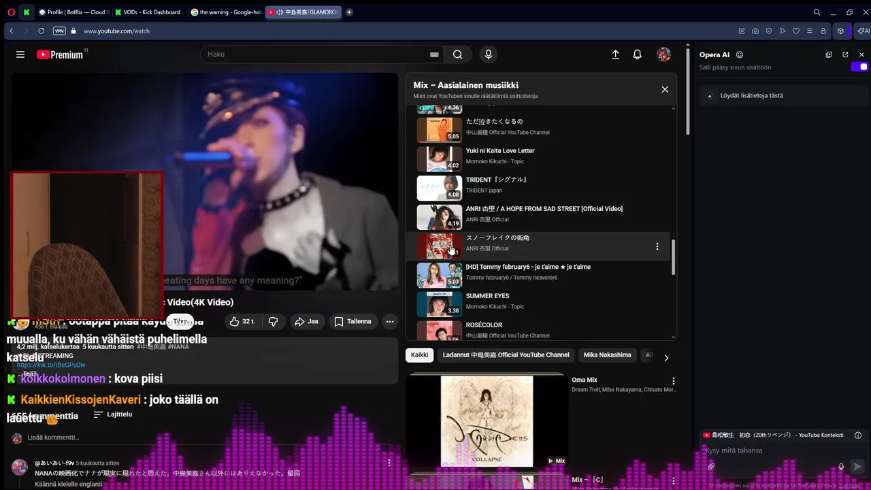
Task: Open Opera tab search magnifier
Action: click(817, 12)
